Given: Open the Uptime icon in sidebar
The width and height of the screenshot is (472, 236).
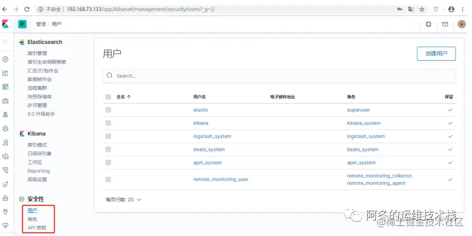Looking at the screenshot, I should point(5,184).
